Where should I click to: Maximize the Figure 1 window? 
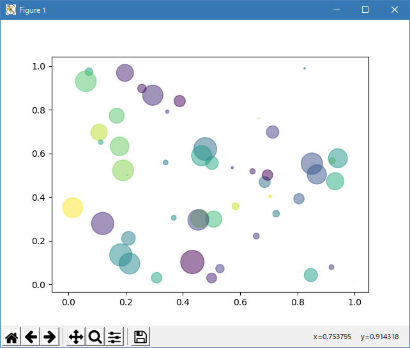(365, 10)
